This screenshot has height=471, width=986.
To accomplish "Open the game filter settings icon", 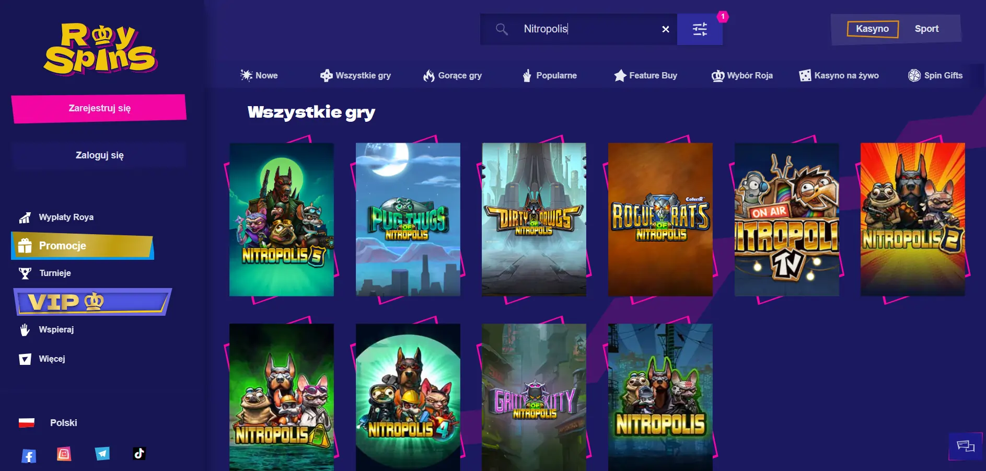I will pos(700,29).
